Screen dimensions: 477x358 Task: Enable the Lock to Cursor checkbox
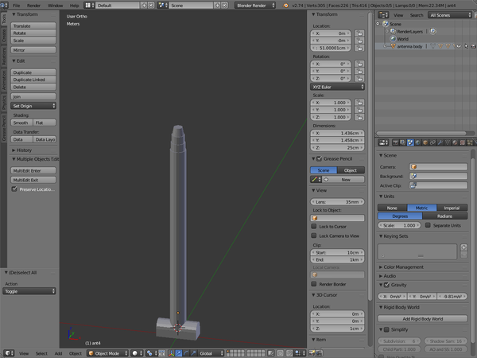click(x=314, y=227)
